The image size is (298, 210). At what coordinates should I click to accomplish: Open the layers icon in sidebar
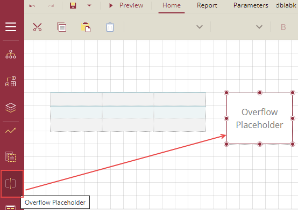(11, 108)
